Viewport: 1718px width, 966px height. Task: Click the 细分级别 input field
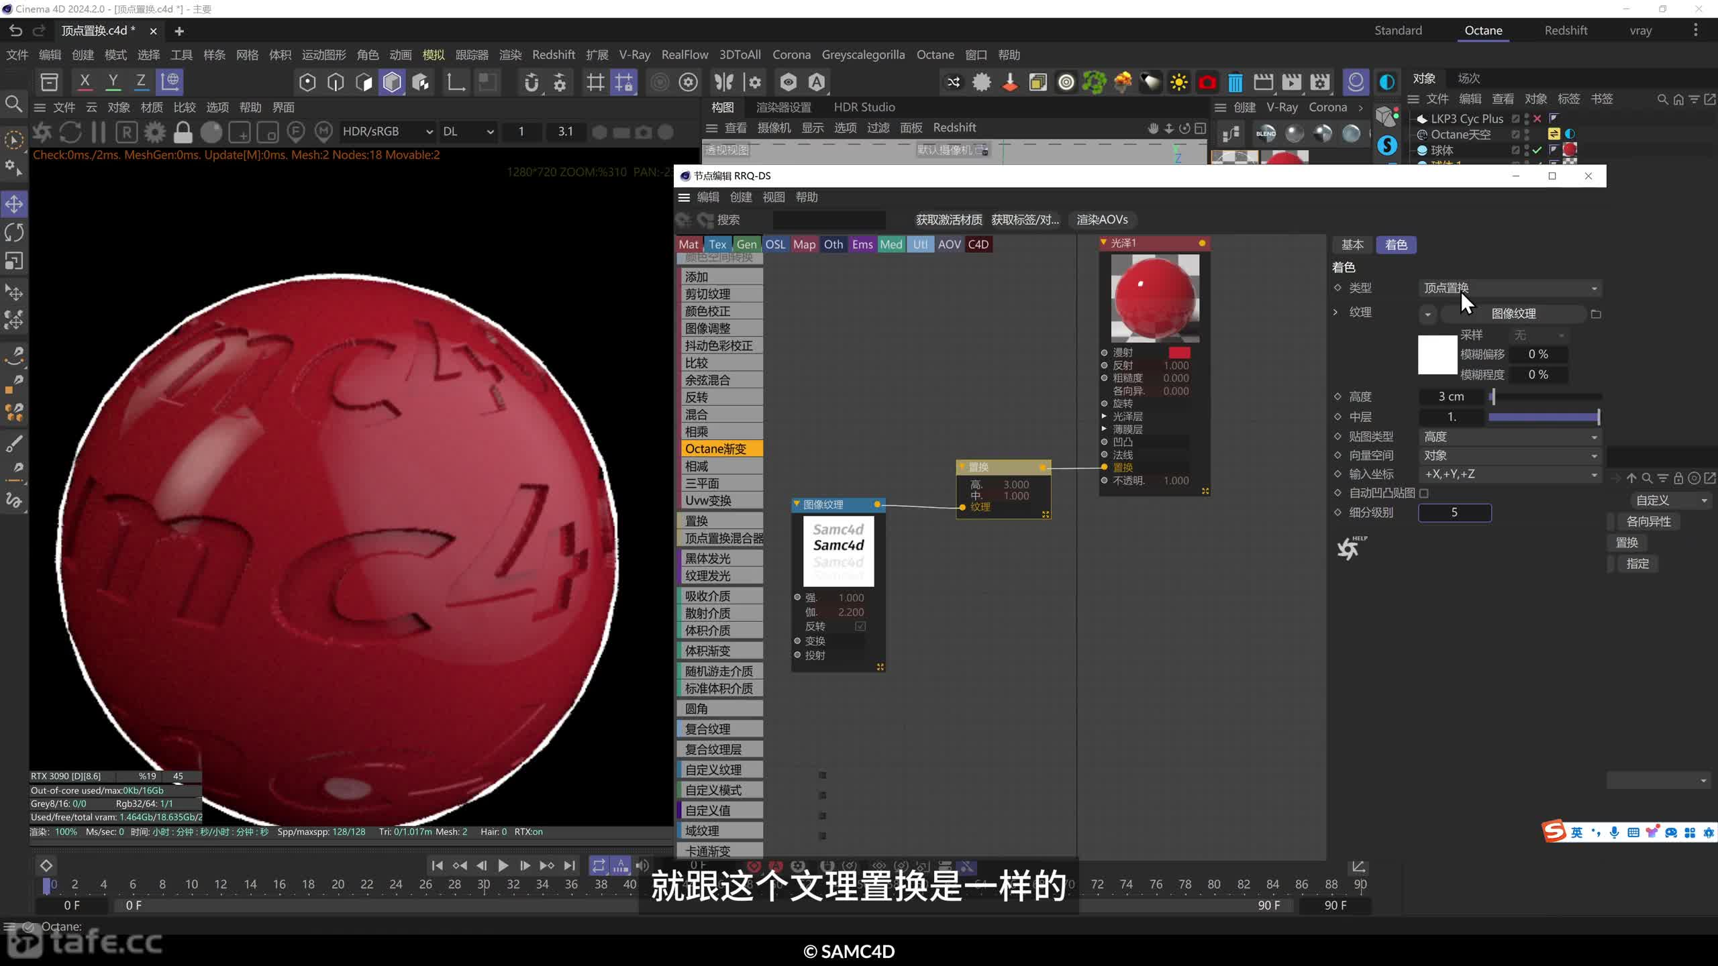(1454, 513)
